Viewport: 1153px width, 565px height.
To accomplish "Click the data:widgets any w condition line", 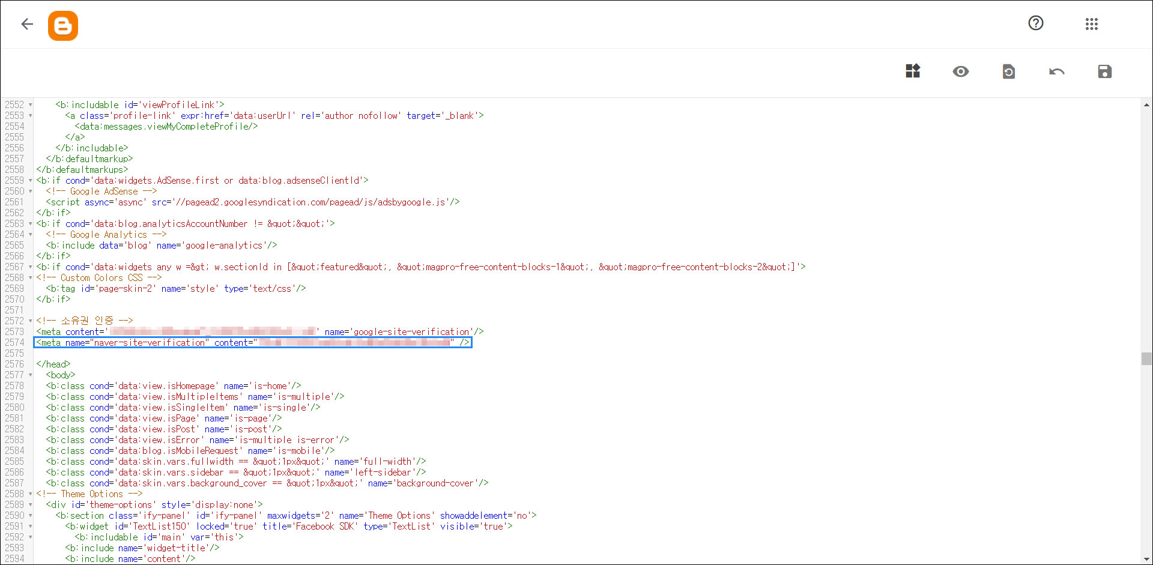I will pos(420,267).
